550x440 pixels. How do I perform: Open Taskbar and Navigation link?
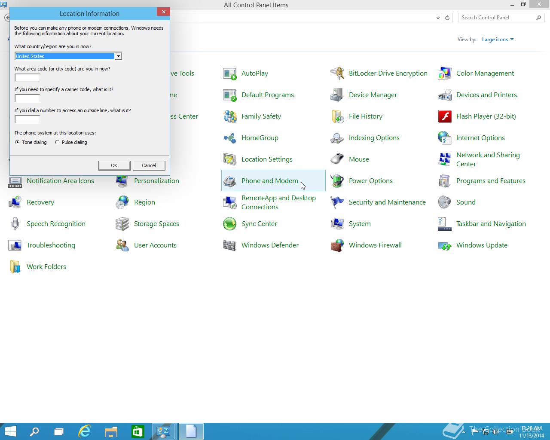[491, 224]
